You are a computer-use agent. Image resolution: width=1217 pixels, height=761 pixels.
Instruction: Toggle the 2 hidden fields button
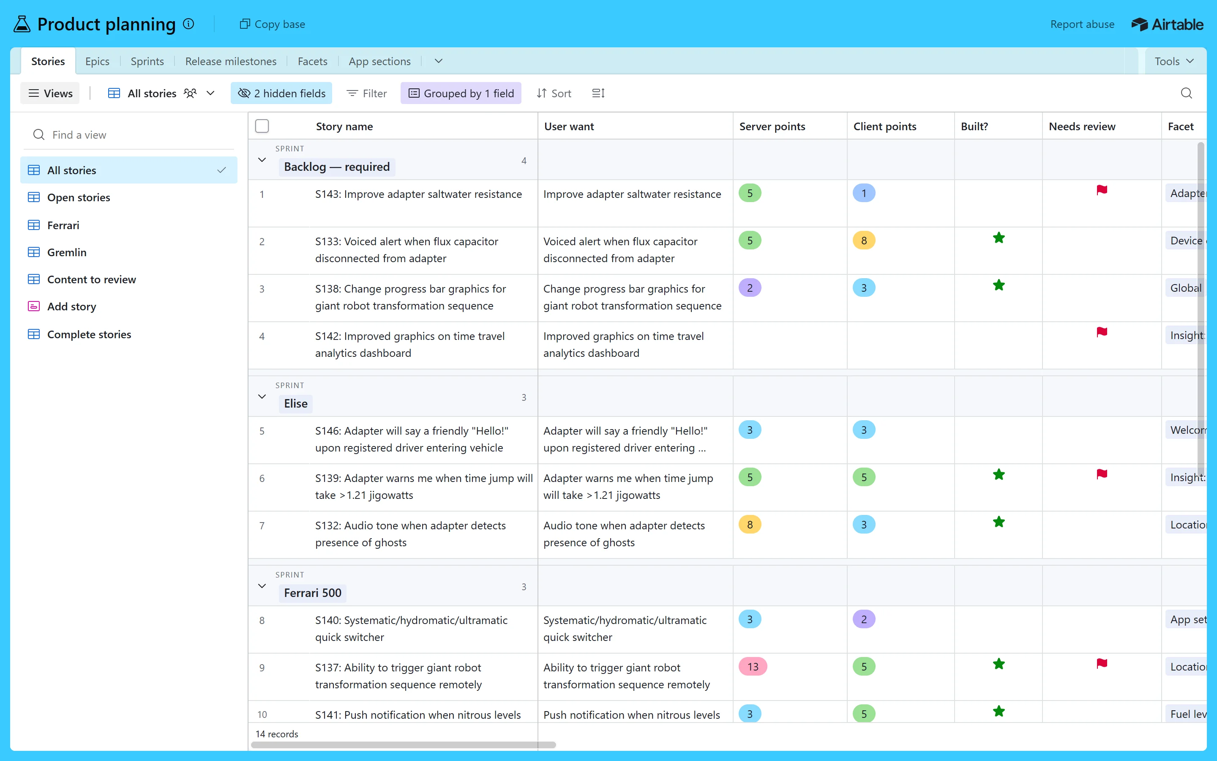click(281, 93)
